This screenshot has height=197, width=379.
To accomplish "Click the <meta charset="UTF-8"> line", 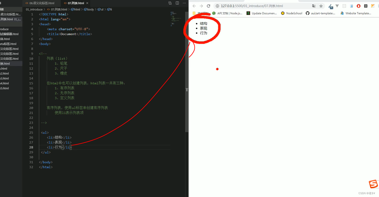I will pos(68,29).
